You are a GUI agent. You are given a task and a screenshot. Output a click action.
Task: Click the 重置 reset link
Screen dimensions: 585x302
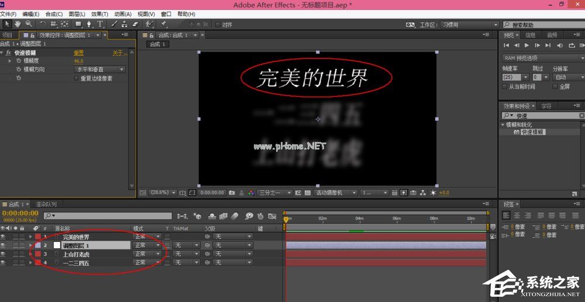pyautogui.click(x=79, y=53)
